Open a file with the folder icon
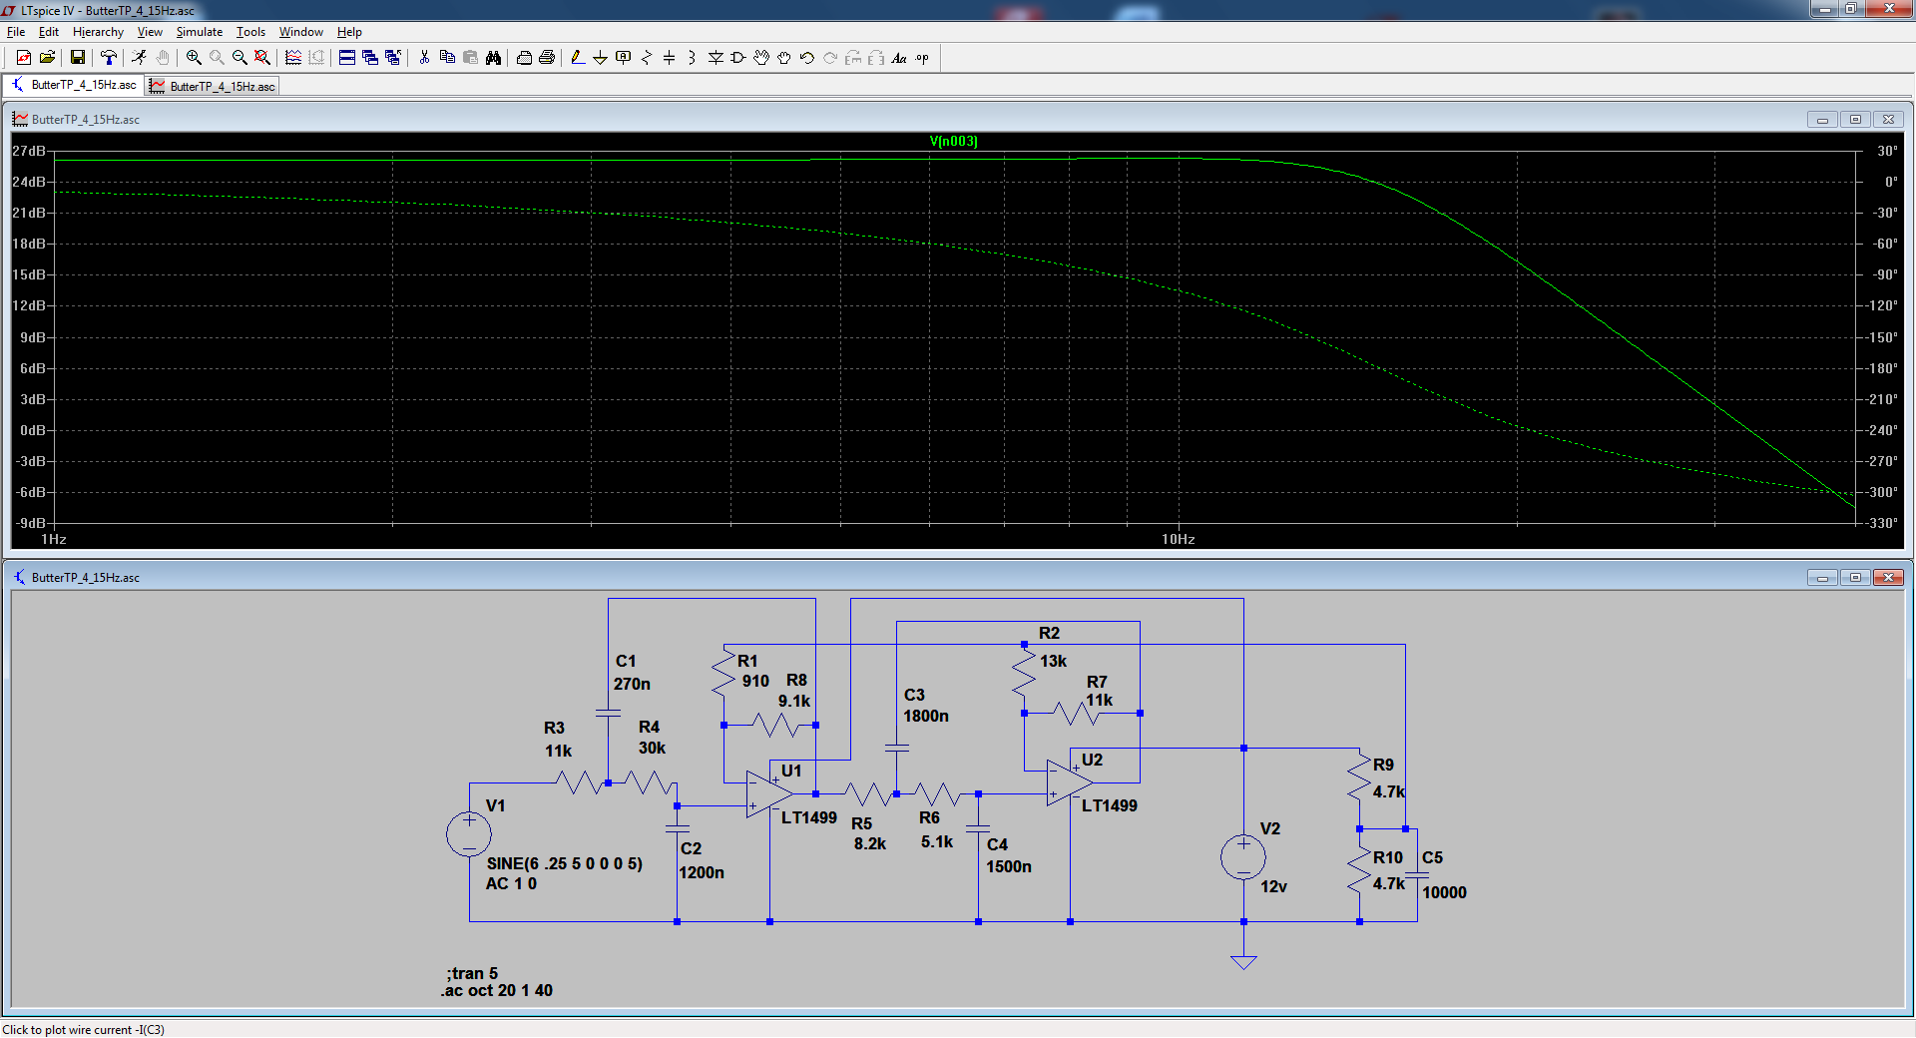 [47, 58]
